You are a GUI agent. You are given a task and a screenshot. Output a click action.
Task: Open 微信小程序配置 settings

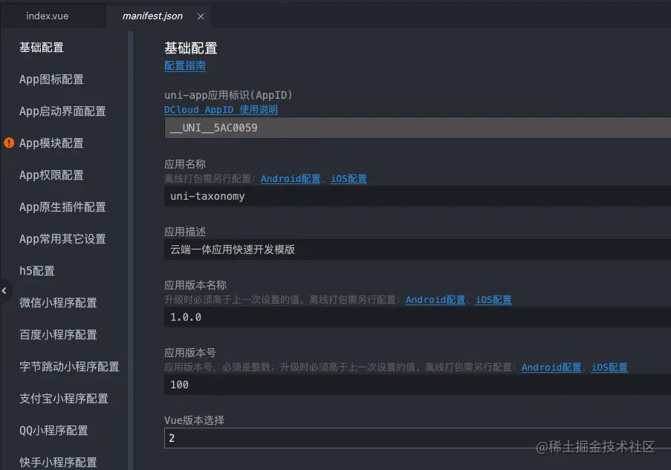[x=58, y=303]
